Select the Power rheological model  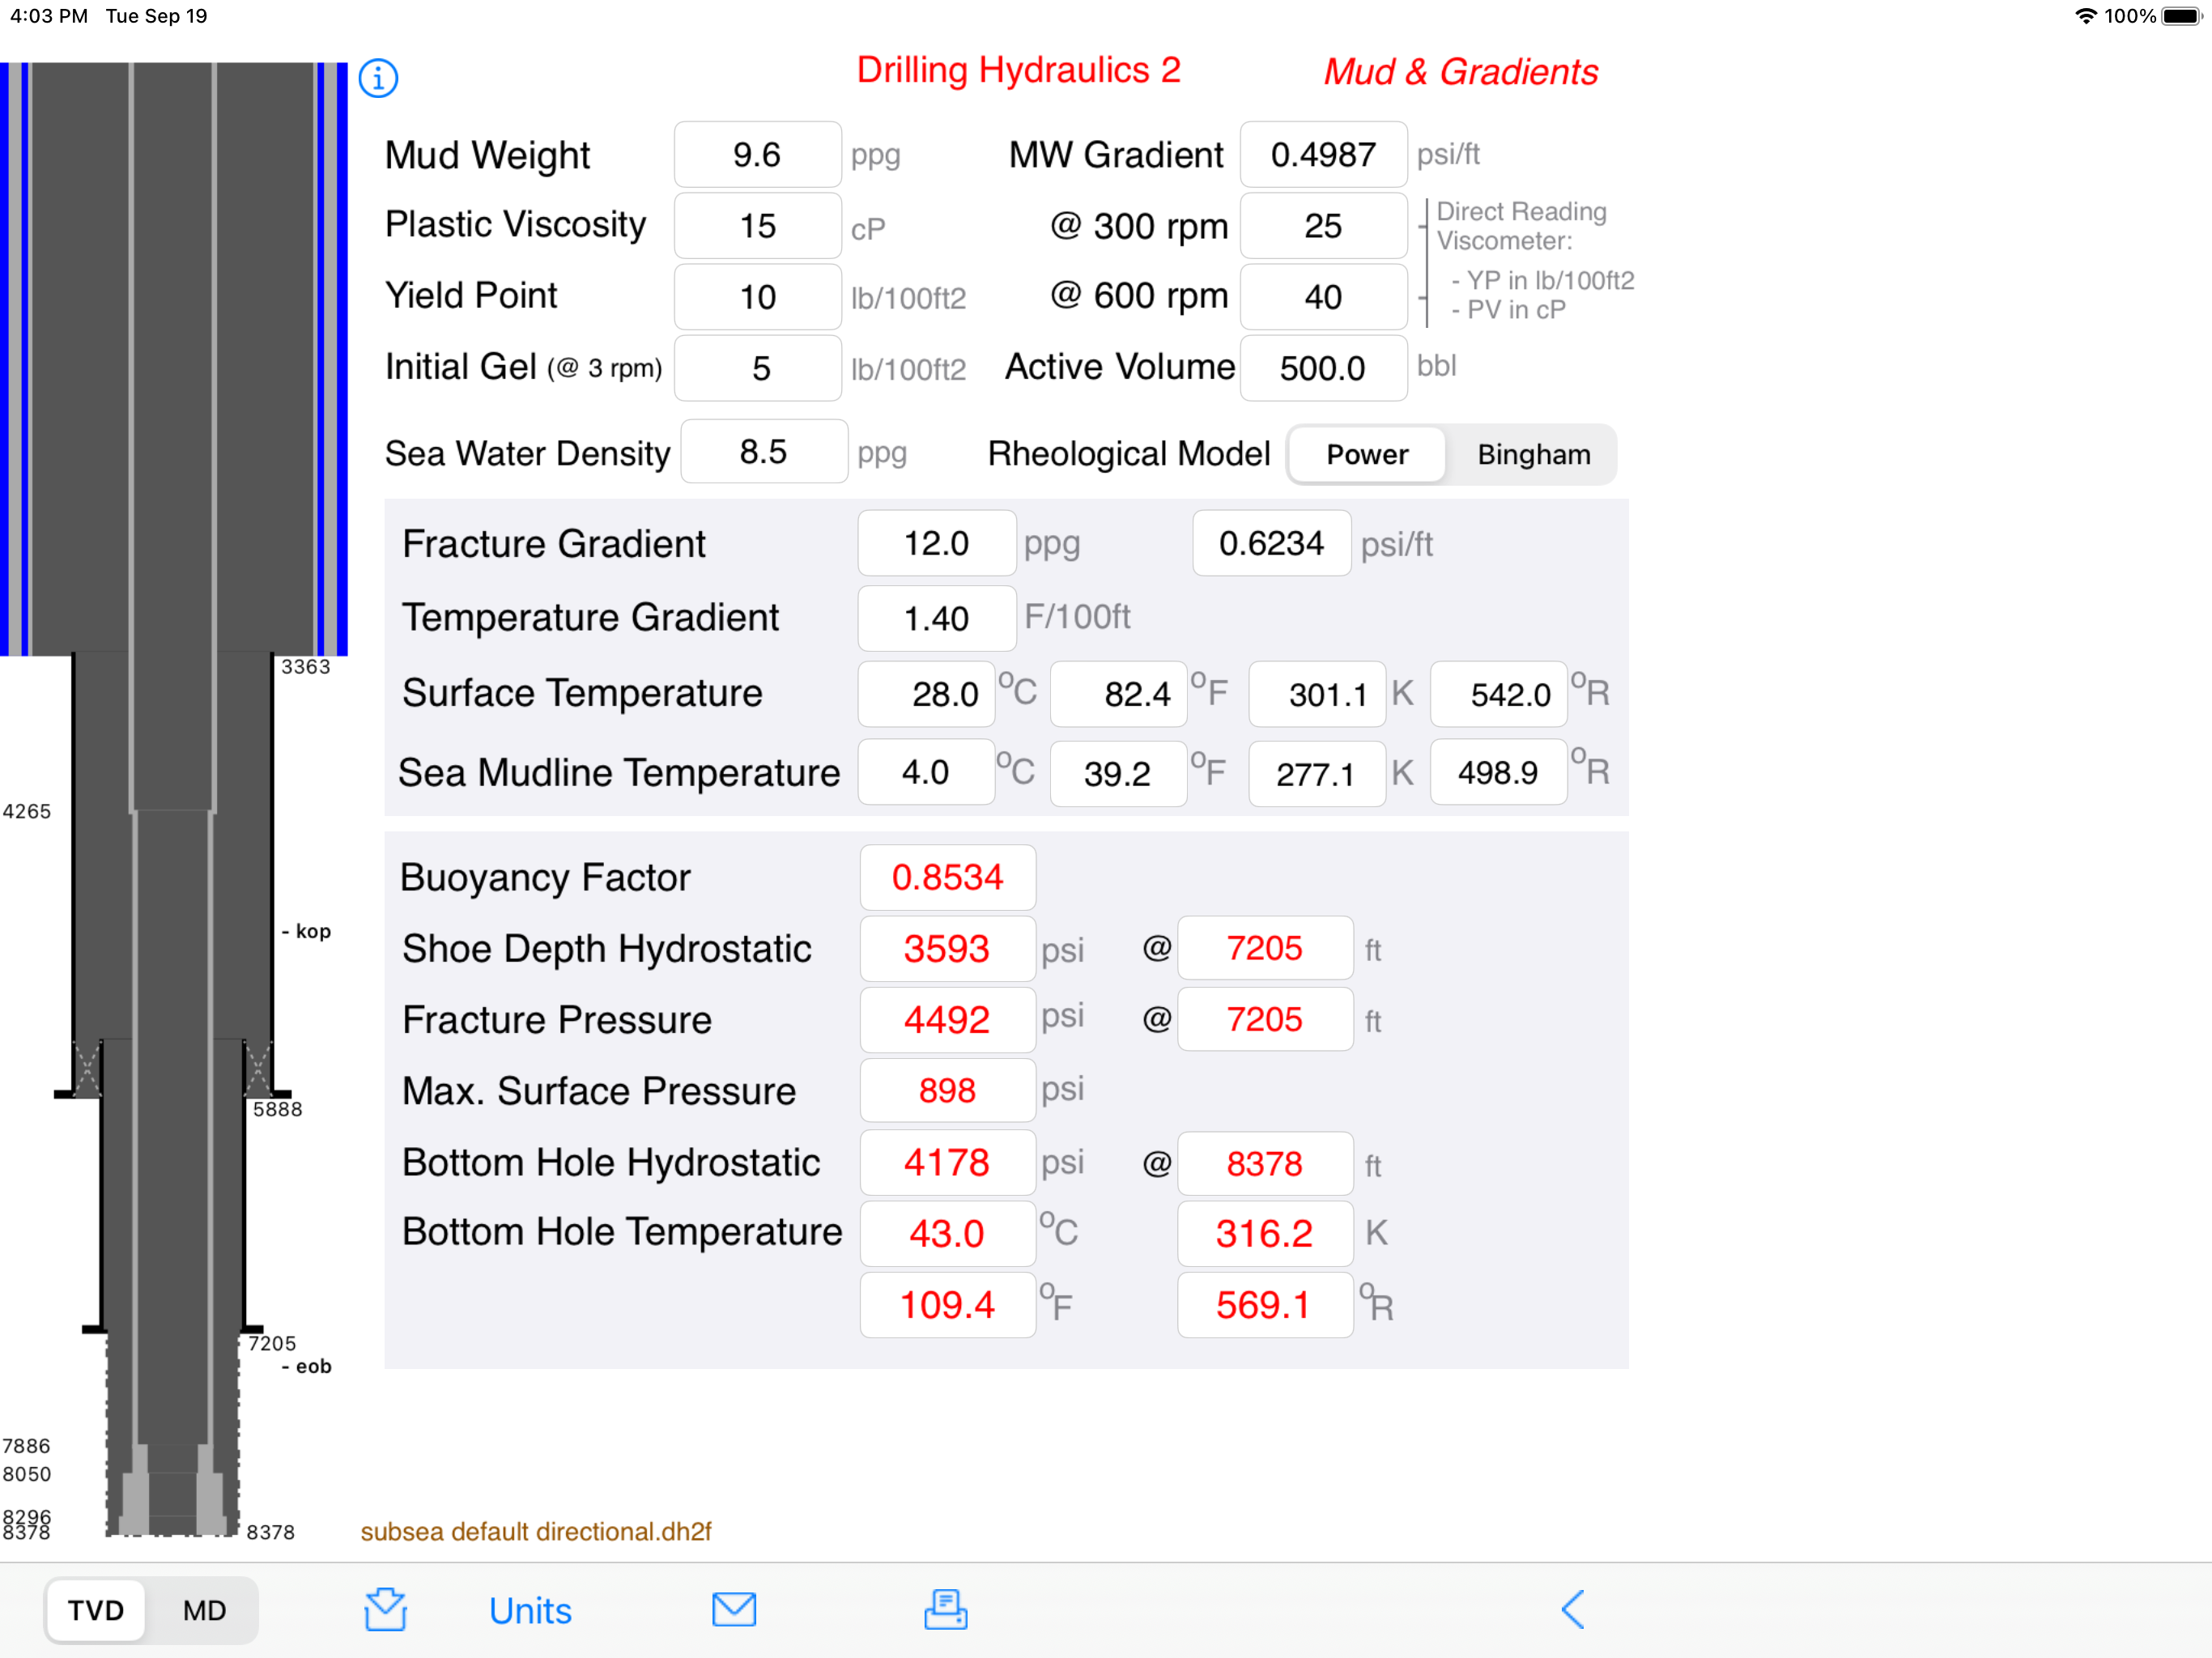pyautogui.click(x=1366, y=455)
